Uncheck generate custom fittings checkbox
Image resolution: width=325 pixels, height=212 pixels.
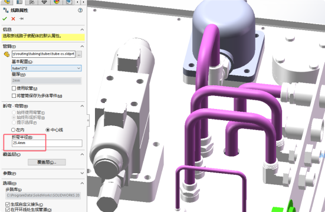tap(8, 204)
